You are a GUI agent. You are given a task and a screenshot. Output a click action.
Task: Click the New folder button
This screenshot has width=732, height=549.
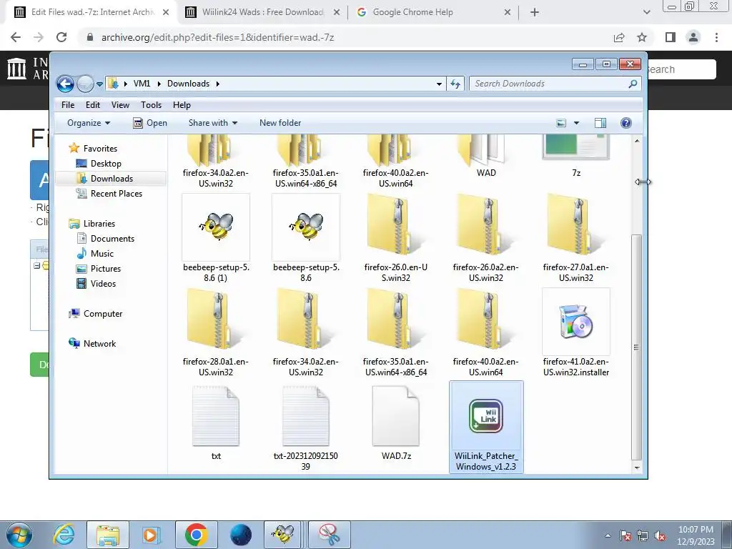280,123
